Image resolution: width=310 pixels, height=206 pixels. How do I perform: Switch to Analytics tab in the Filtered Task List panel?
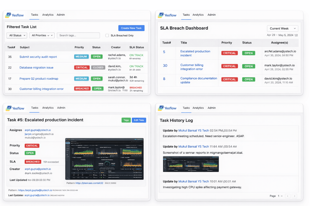click(x=48, y=15)
